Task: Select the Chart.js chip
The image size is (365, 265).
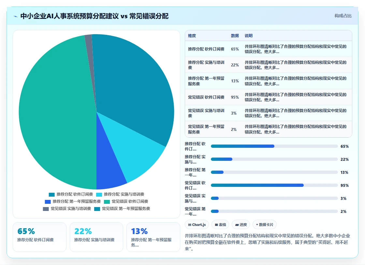Action: tap(197, 225)
